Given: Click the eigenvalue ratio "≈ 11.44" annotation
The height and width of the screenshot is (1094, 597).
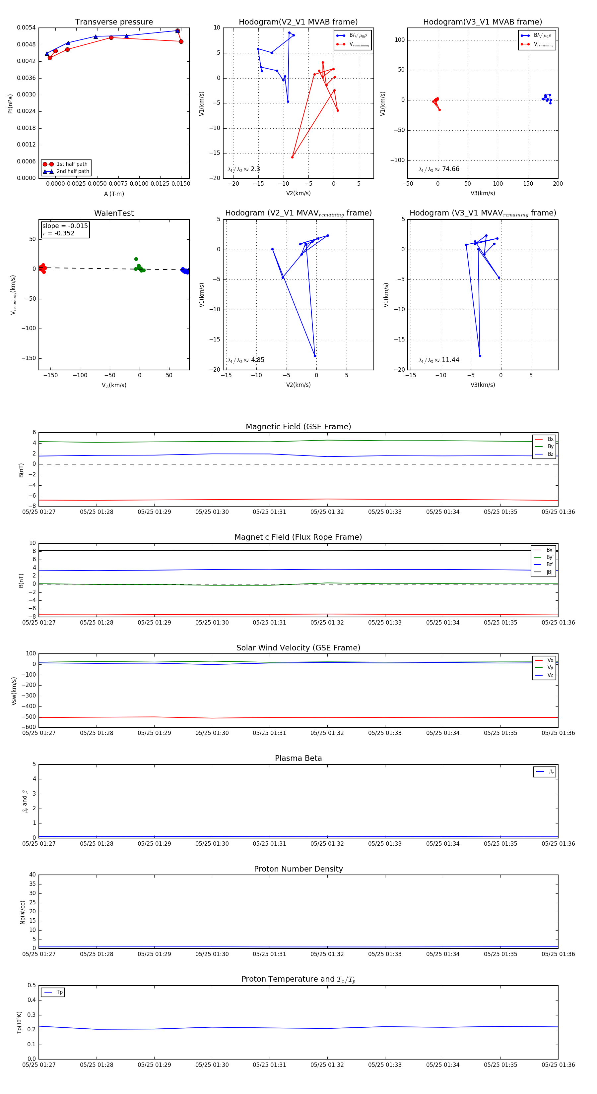Looking at the screenshot, I should [438, 360].
